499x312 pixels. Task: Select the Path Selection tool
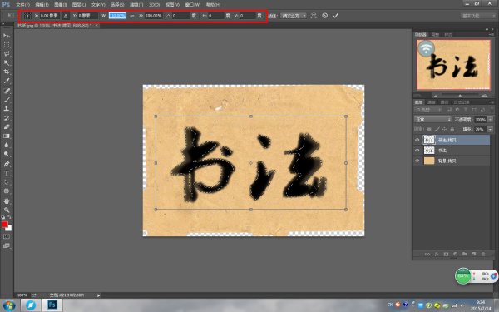[7, 182]
